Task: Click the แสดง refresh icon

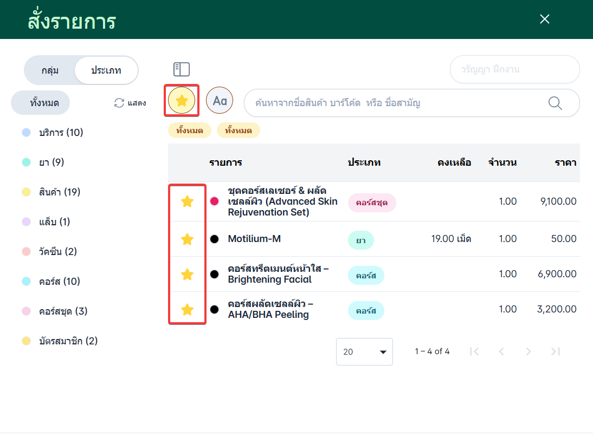Action: pyautogui.click(x=119, y=103)
